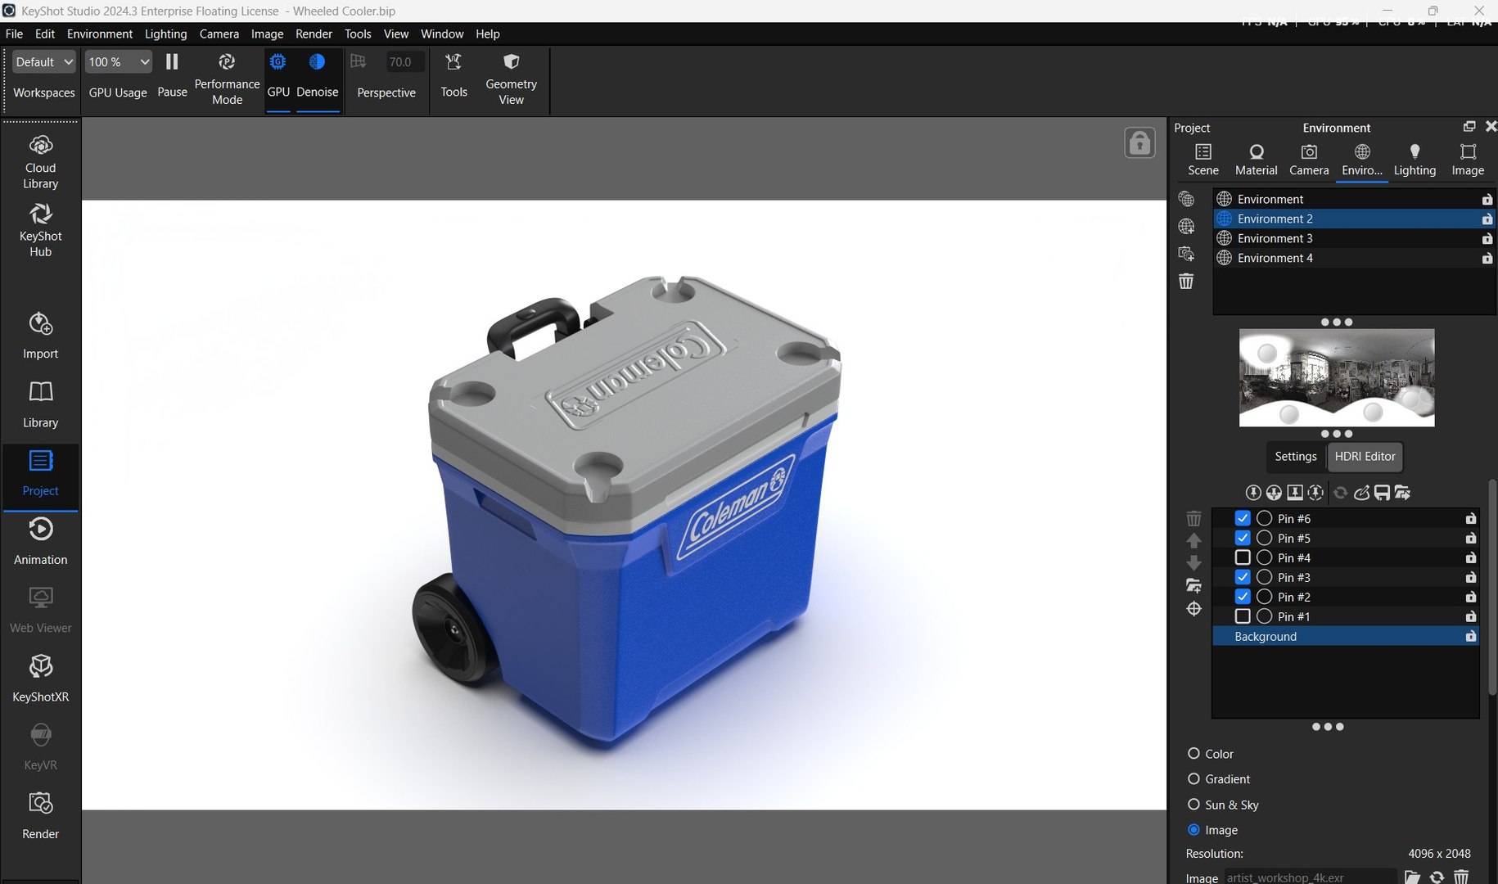Open the GPU Usage percentage dropdown
Screen dimensions: 1498x884
pyautogui.click(x=118, y=62)
